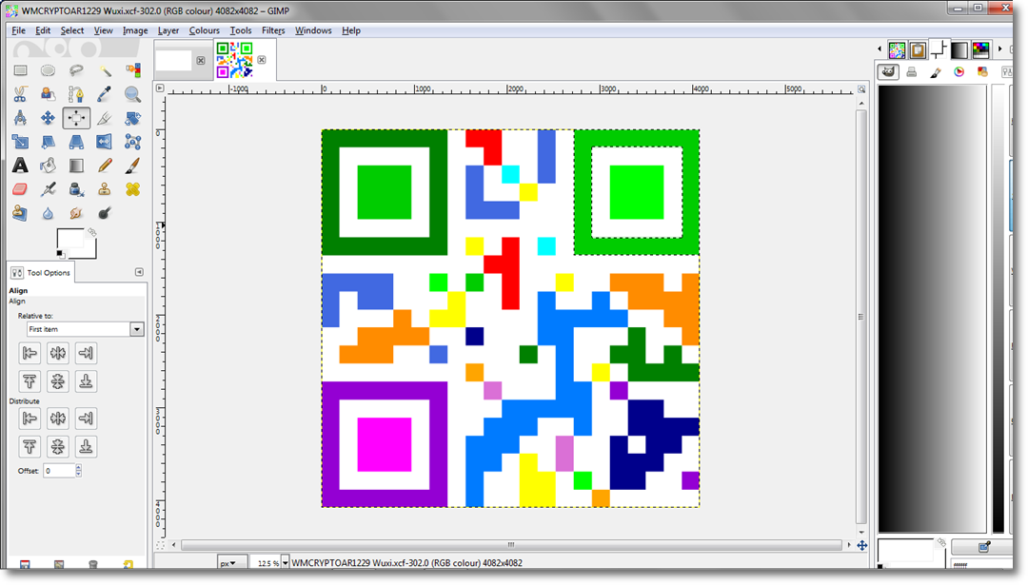Distribute left edges of targets

(x=30, y=418)
